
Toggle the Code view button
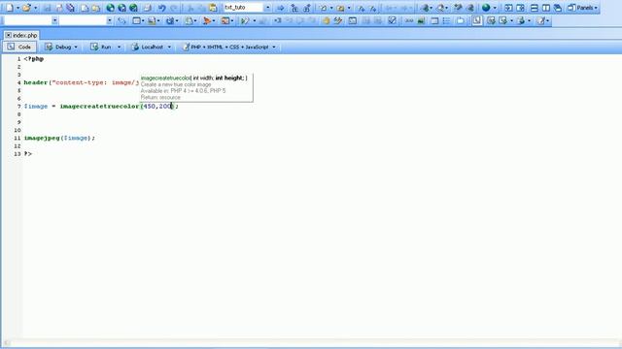click(x=19, y=47)
